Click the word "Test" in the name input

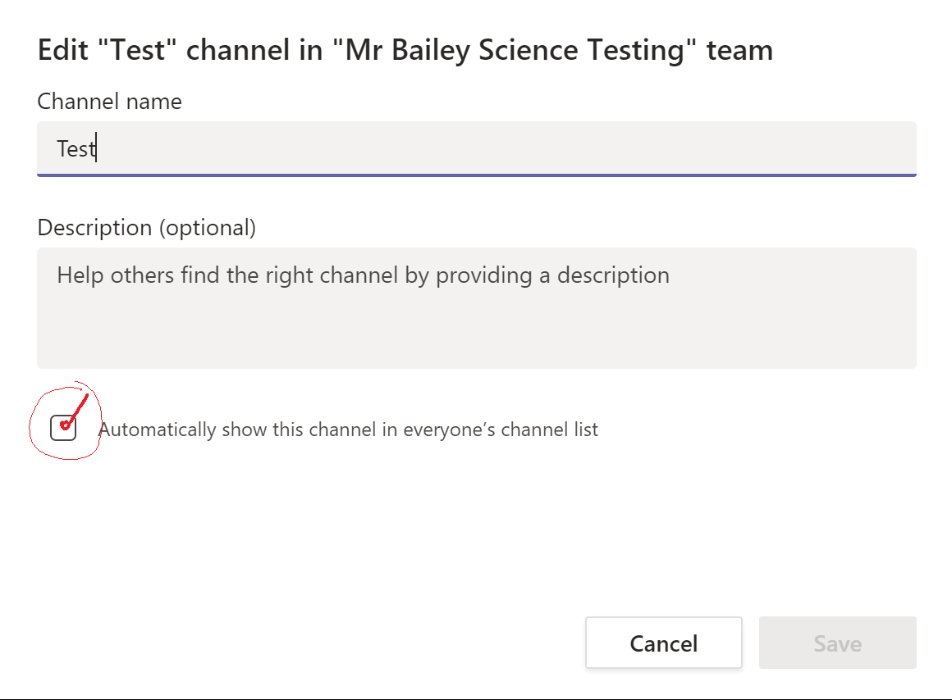[x=76, y=149]
